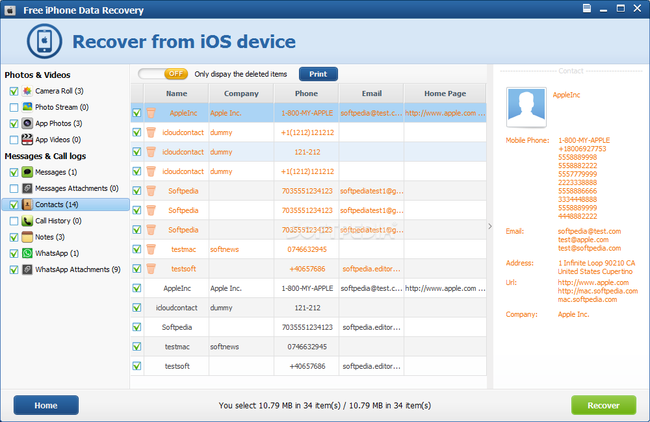
Task: Click the green Recover button
Action: click(x=604, y=405)
